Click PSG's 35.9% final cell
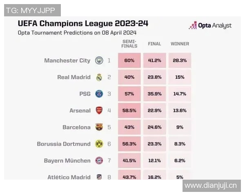Screen dimensions: 245x196 [154, 94]
